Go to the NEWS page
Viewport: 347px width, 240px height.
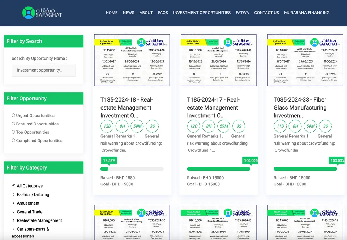129,13
